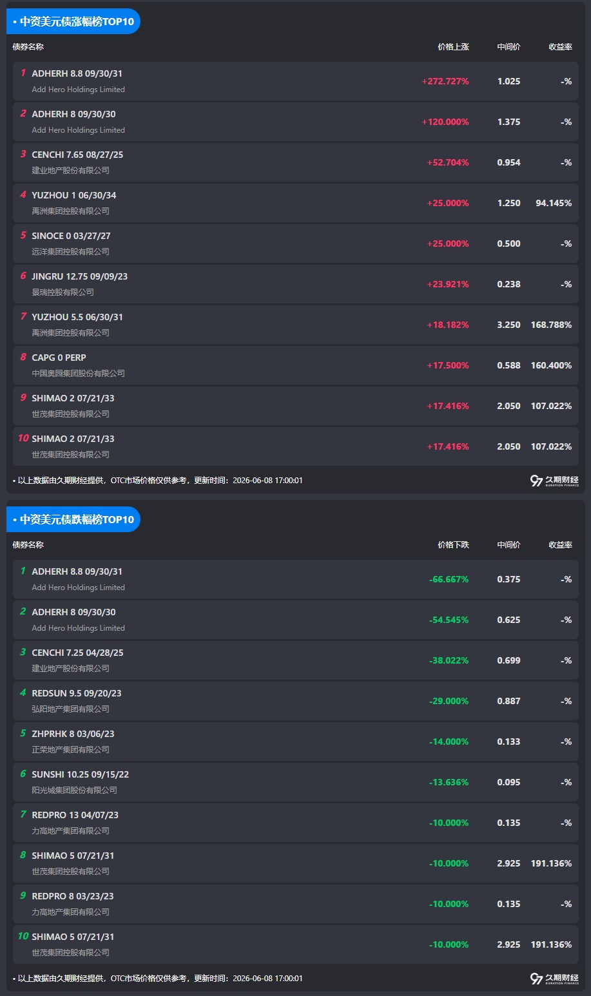This screenshot has height=996, width=591.
Task: Click issuer name 弘阳地产集团有限公司
Action: tap(71, 709)
